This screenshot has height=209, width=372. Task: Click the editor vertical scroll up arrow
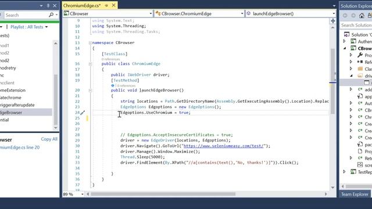[x=332, y=28]
